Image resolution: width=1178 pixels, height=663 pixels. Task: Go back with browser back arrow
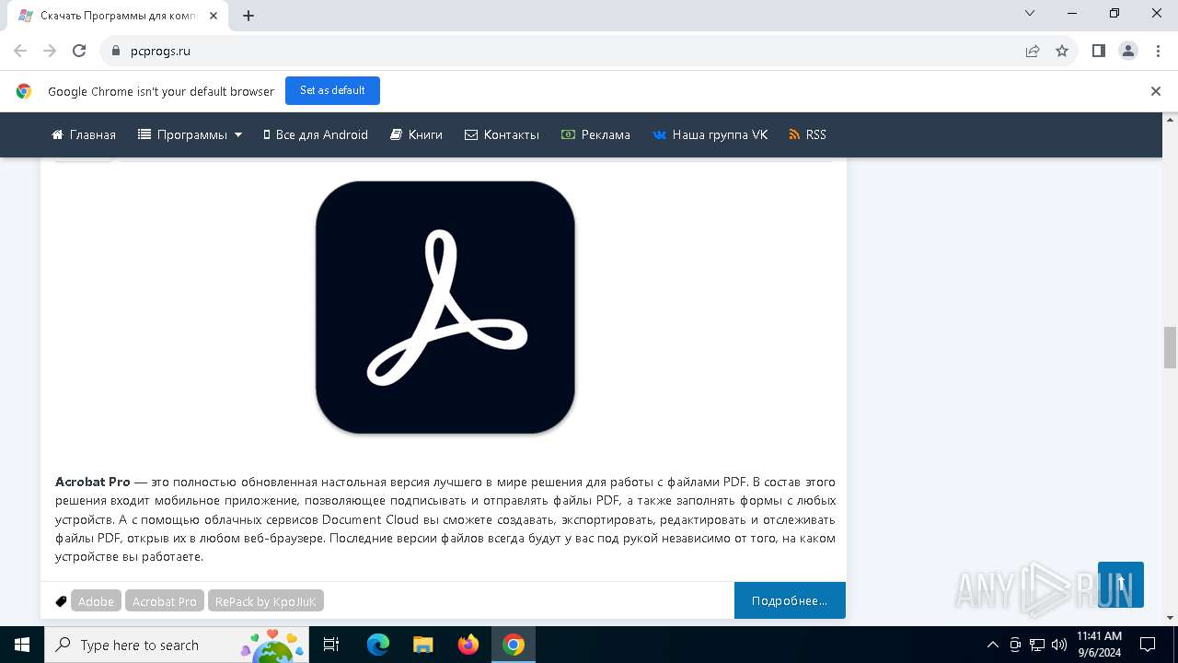[x=20, y=51]
